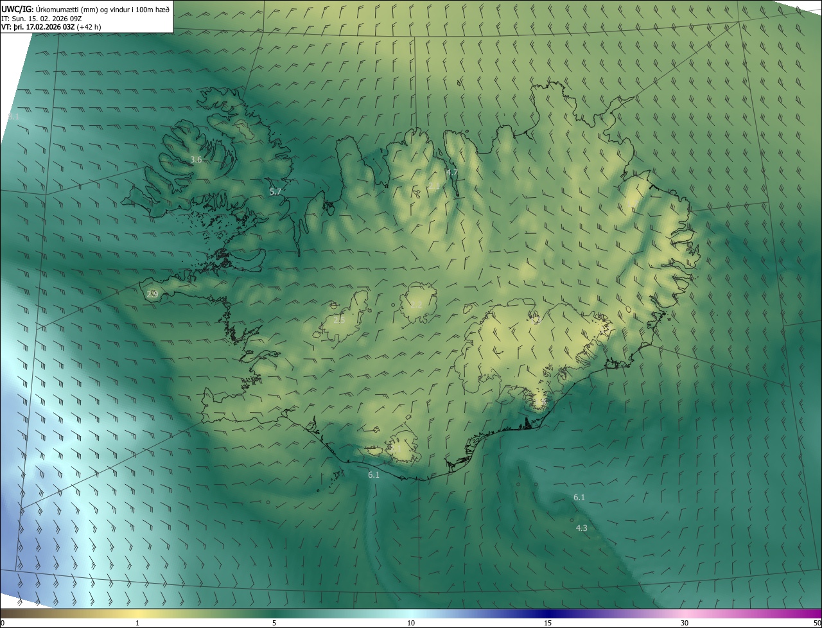The image size is (822, 628).
Task: Click the "10" tick on the color scale
Action: click(x=411, y=624)
